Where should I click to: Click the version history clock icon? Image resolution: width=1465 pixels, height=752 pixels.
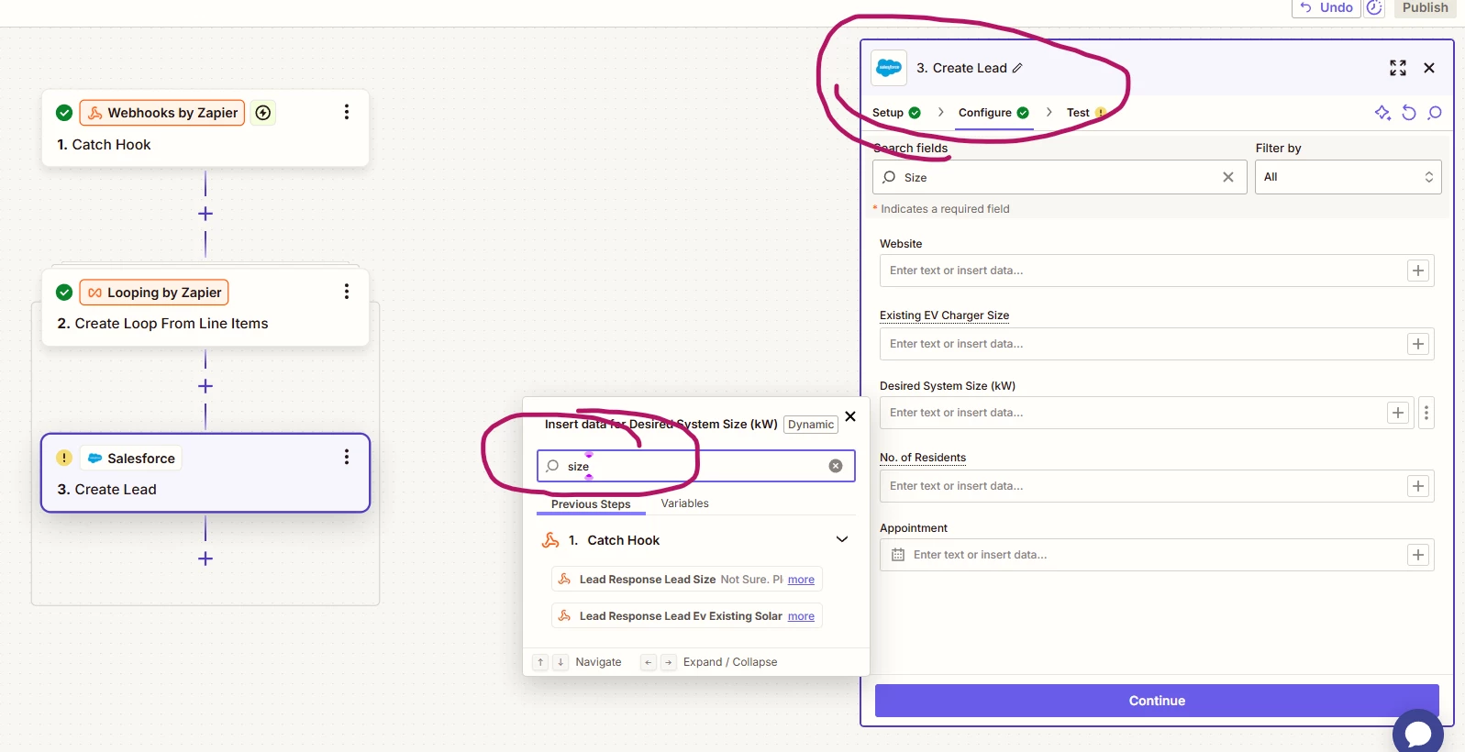pyautogui.click(x=1374, y=7)
